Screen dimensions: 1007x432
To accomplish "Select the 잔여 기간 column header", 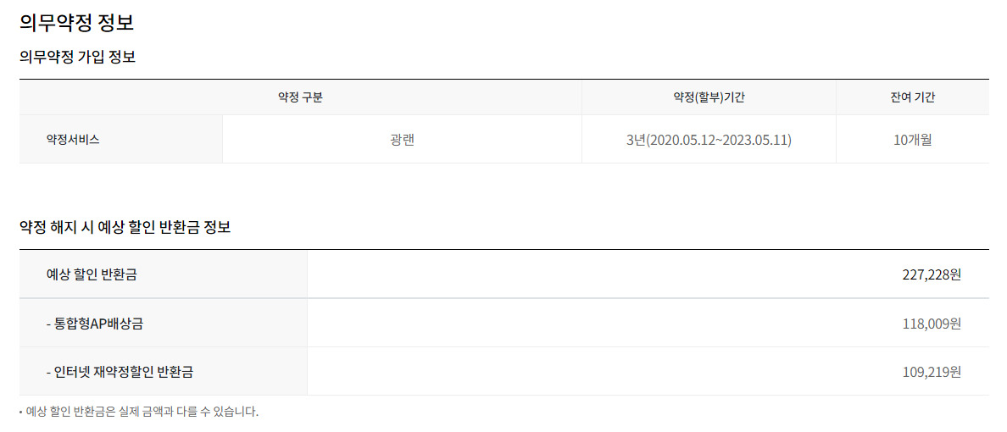I will pyautogui.click(x=912, y=97).
